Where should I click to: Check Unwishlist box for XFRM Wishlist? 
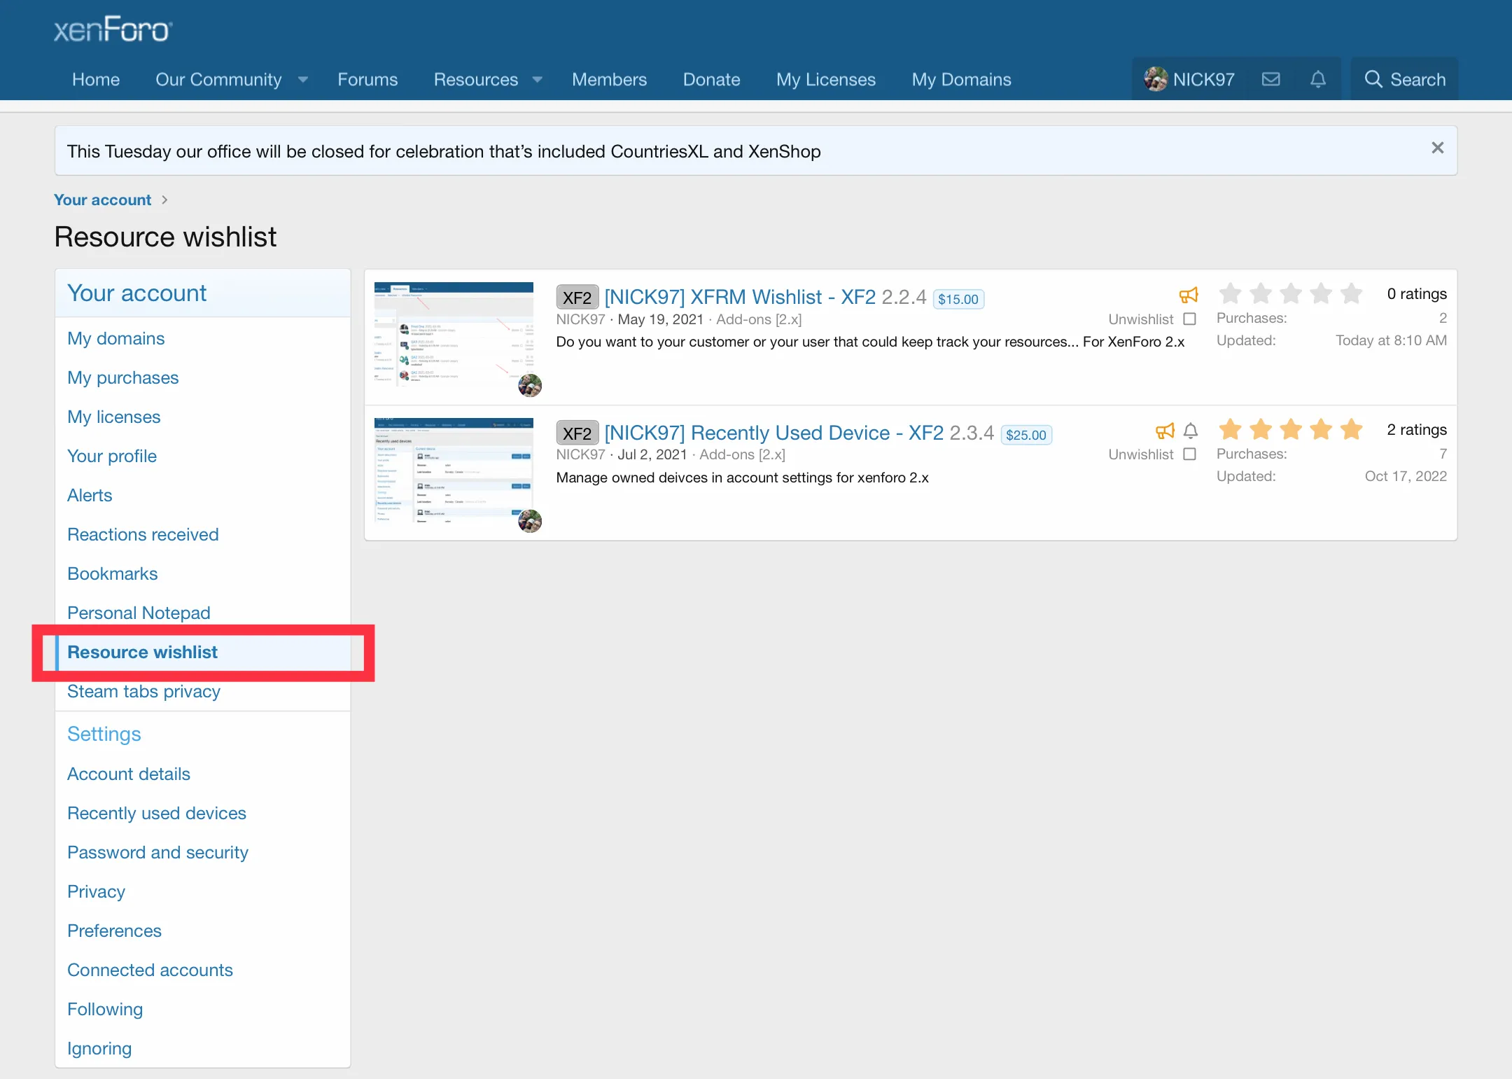(x=1189, y=319)
